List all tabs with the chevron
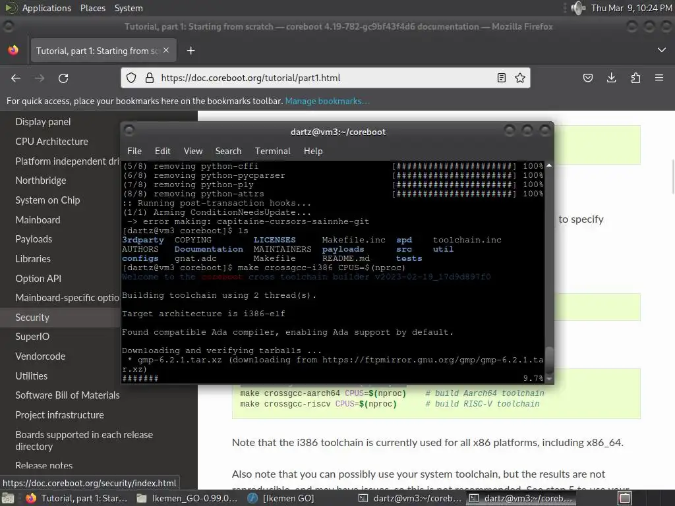The width and height of the screenshot is (675, 506). click(662, 50)
